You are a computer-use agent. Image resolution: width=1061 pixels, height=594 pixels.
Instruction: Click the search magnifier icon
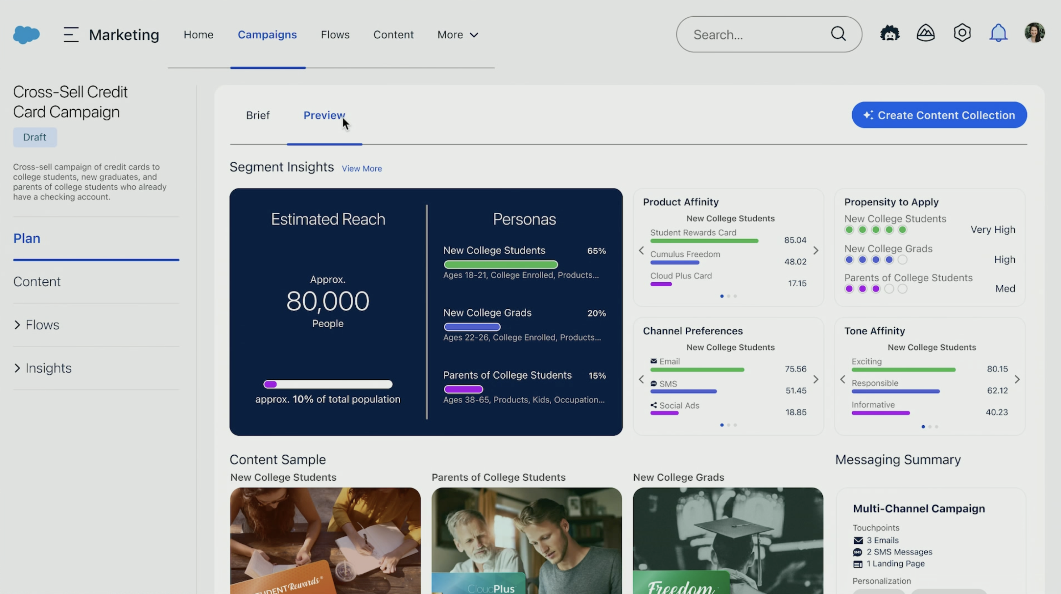838,34
